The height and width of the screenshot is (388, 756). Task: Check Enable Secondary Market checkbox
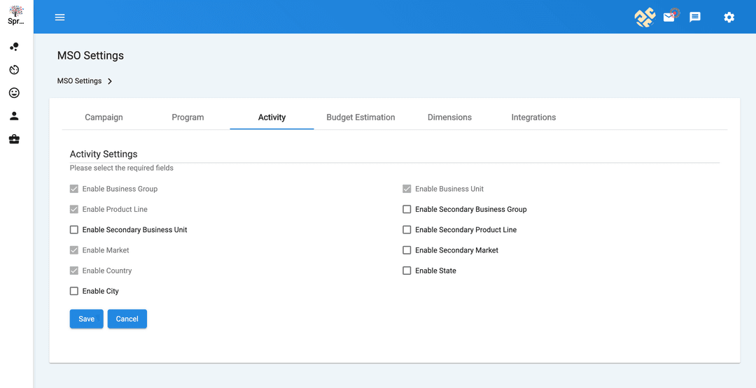pos(407,250)
